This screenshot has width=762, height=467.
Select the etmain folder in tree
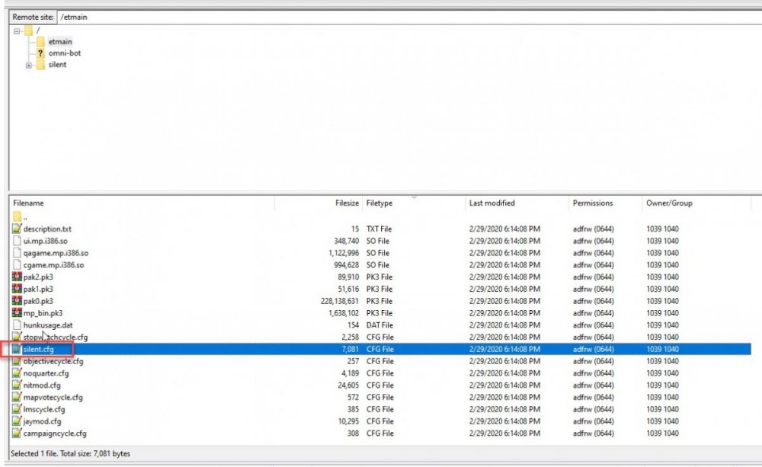point(59,42)
